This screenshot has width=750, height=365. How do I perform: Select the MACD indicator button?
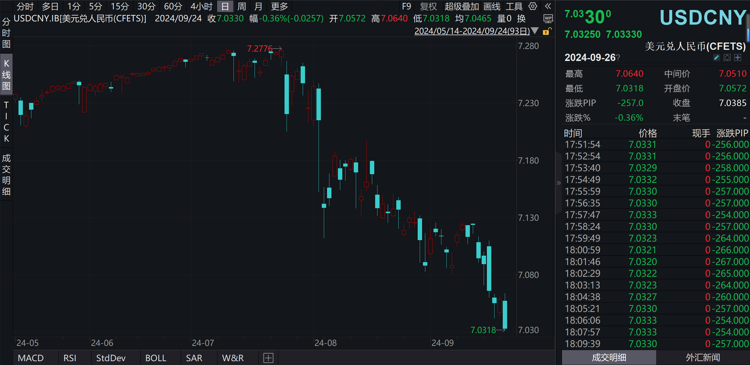(x=31, y=358)
